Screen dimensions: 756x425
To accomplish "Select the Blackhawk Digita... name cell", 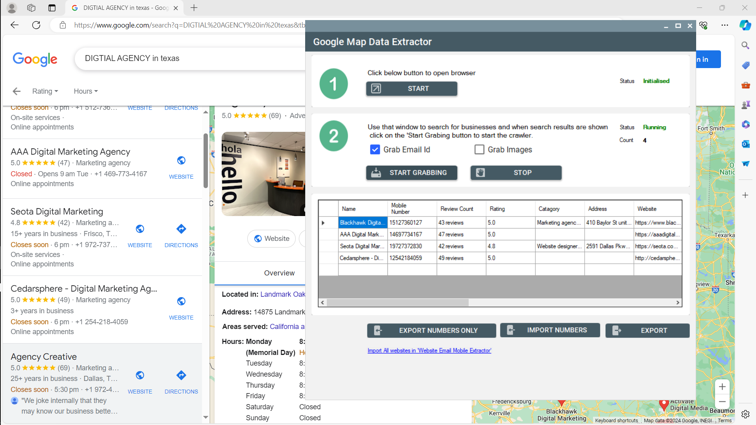I will click(x=363, y=223).
